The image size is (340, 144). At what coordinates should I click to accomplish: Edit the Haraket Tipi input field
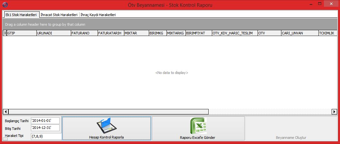(x=45, y=136)
